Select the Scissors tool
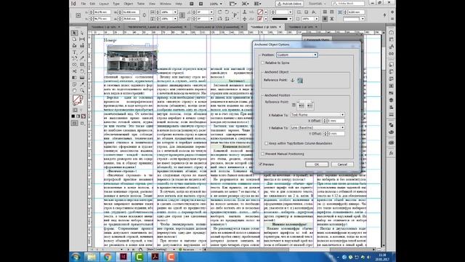This screenshot has width=465, height=262. [x=74, y=71]
